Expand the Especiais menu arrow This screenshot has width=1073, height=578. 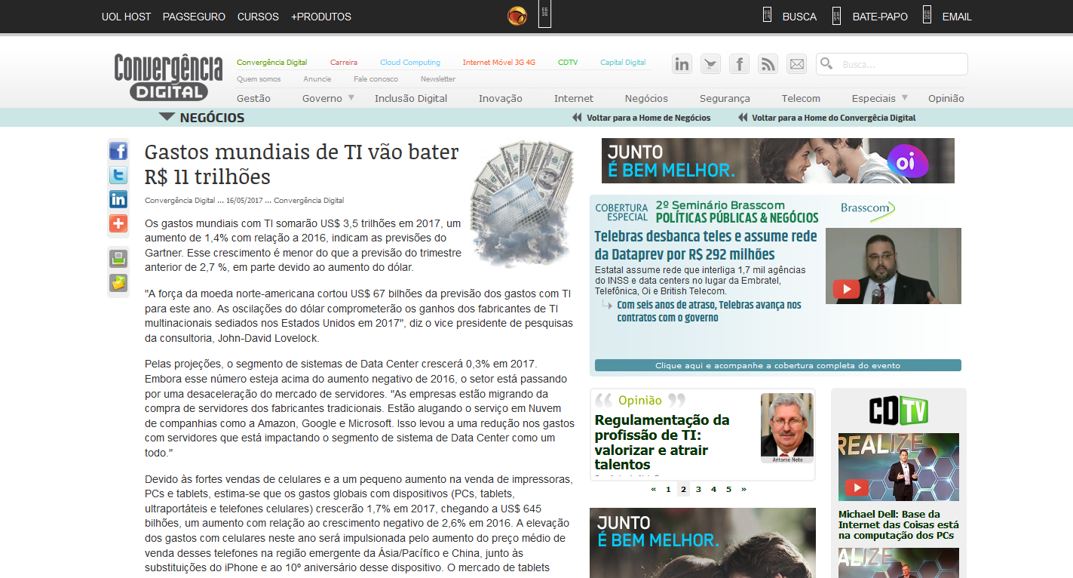[904, 97]
